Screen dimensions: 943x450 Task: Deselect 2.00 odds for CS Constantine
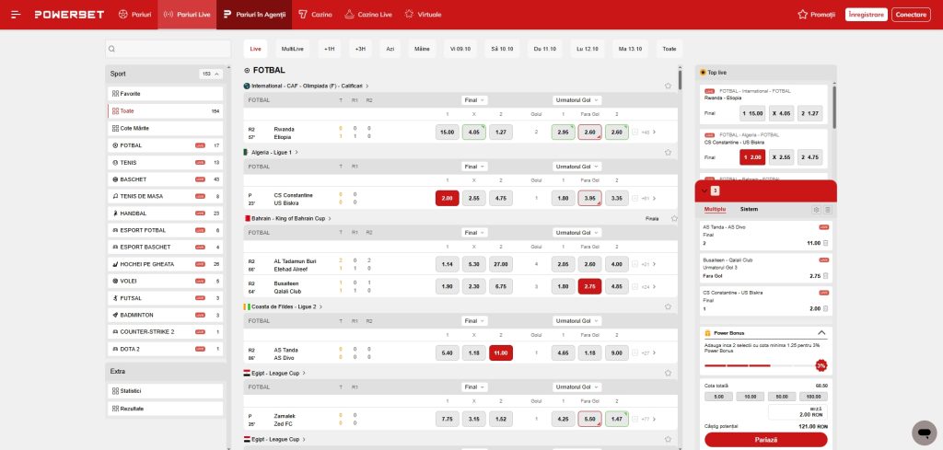tap(447, 198)
